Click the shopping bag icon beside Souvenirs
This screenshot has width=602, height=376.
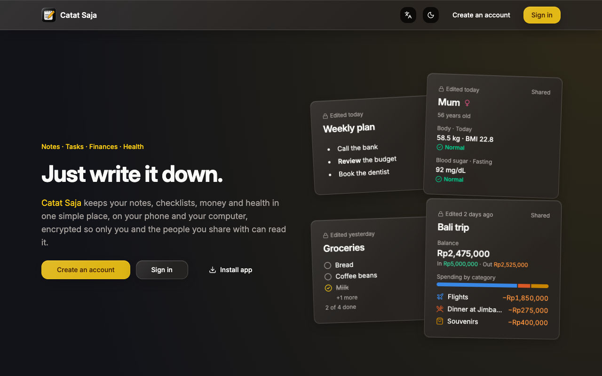(440, 321)
